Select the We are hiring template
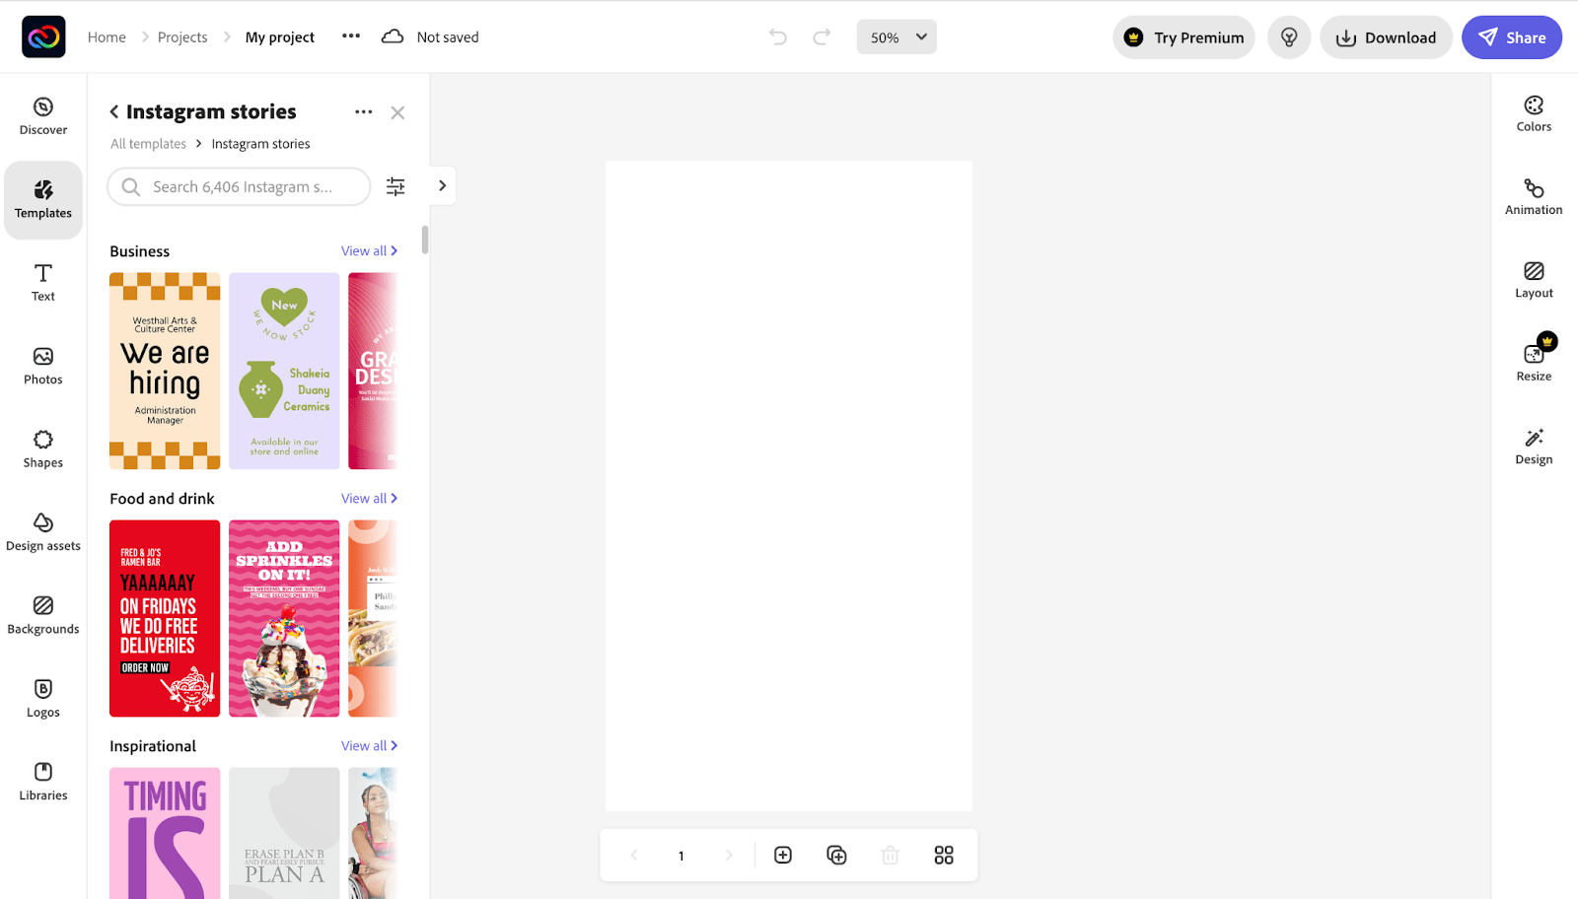Image resolution: width=1578 pixels, height=899 pixels. pyautogui.click(x=164, y=371)
